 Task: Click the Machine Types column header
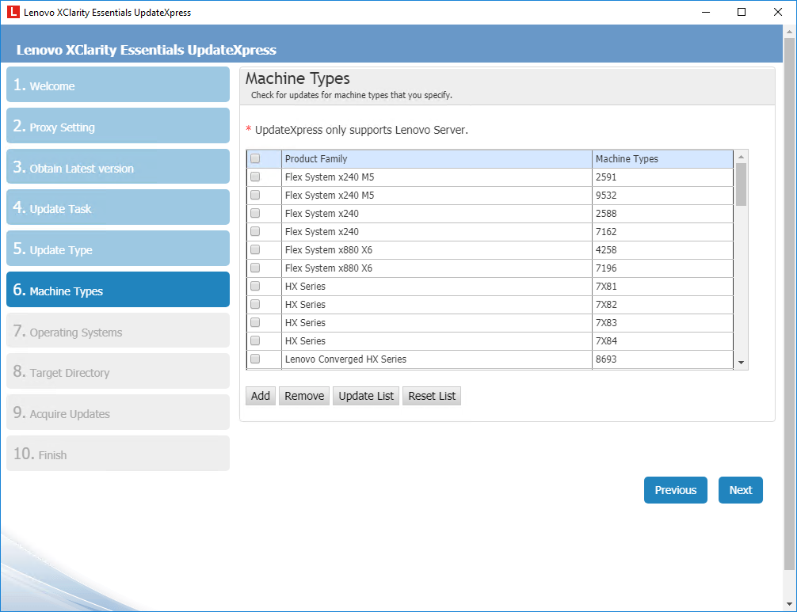[663, 159]
